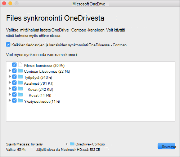Expand the Asiakirjat folder disclosure triangle

[x=10, y=82]
